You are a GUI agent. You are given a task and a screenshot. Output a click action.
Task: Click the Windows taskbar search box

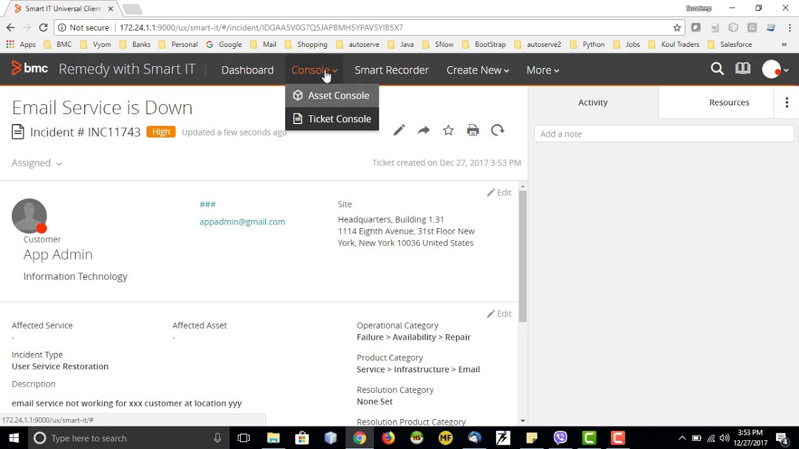128,438
